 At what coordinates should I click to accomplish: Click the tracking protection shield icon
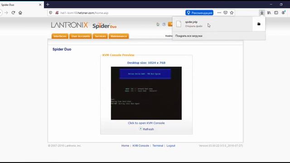click(x=50, y=13)
